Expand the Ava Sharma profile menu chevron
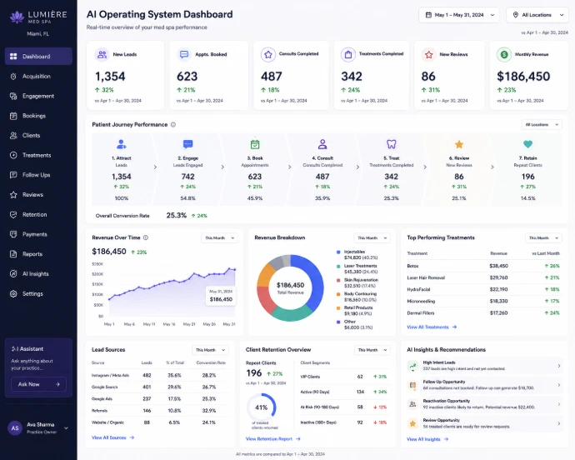 click(x=66, y=428)
